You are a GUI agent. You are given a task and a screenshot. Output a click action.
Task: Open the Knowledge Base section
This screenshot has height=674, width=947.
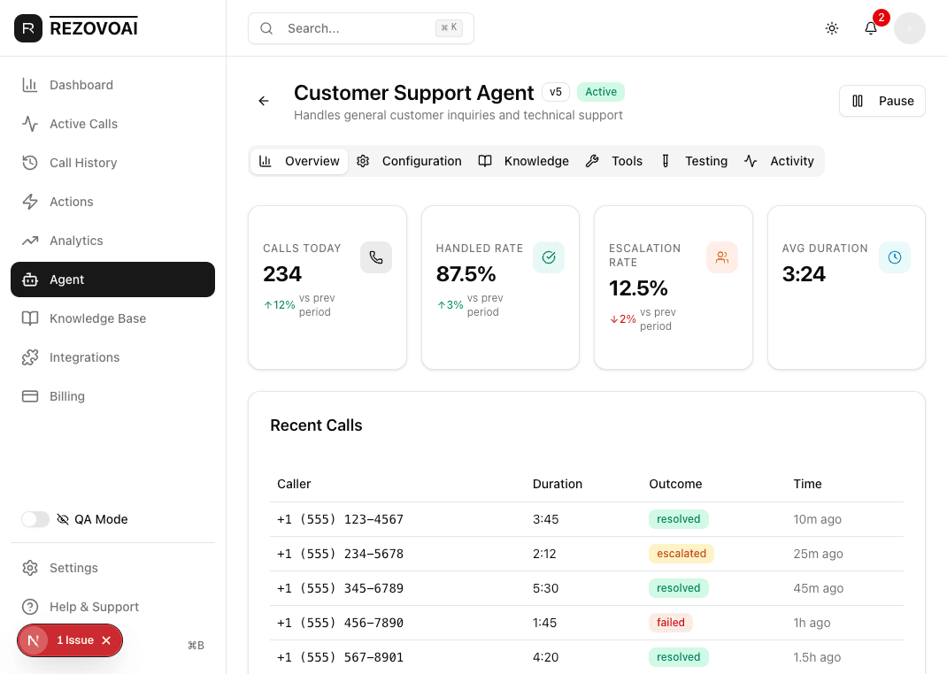[x=97, y=318]
